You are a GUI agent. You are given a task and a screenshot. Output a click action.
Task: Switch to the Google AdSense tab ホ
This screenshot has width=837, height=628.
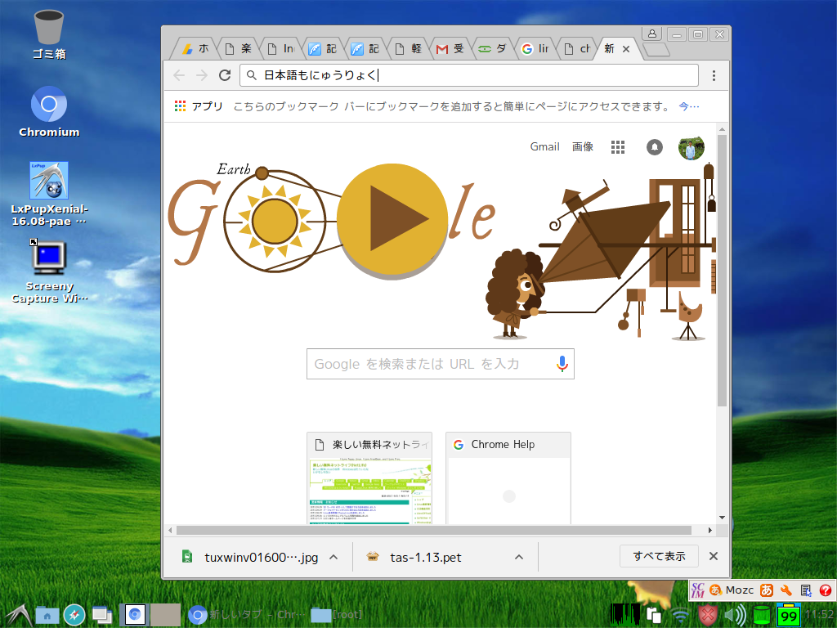(x=195, y=48)
